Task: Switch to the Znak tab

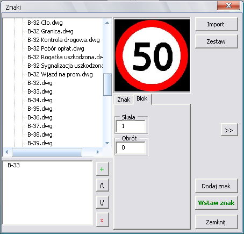Action: pyautogui.click(x=124, y=100)
